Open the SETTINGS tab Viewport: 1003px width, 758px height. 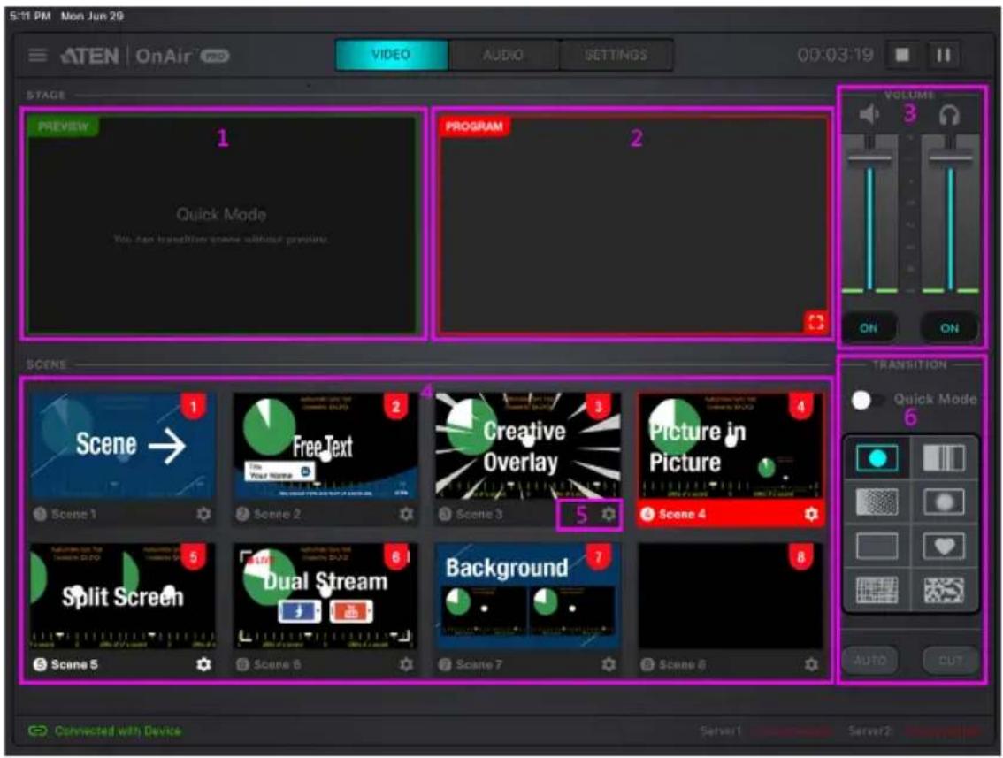616,55
